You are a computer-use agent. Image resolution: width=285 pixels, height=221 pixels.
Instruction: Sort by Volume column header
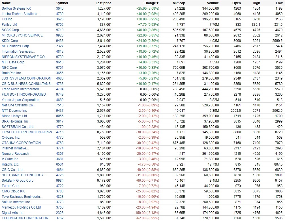click(213, 3)
